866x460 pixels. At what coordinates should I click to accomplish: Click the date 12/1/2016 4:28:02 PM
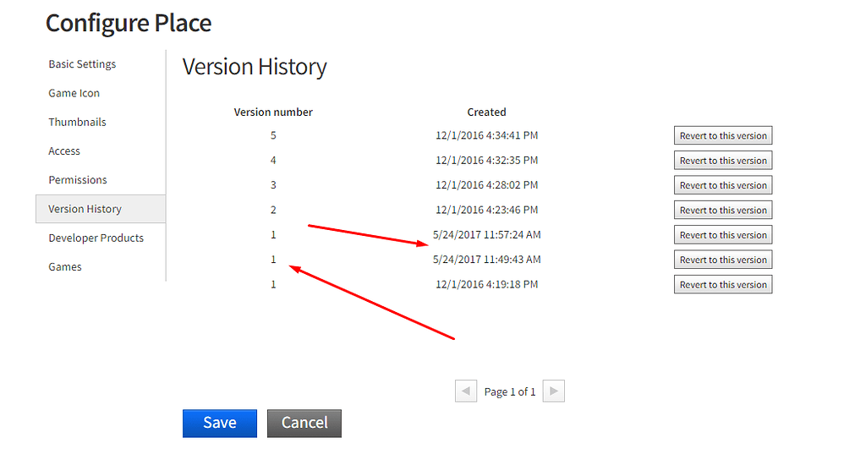point(486,185)
